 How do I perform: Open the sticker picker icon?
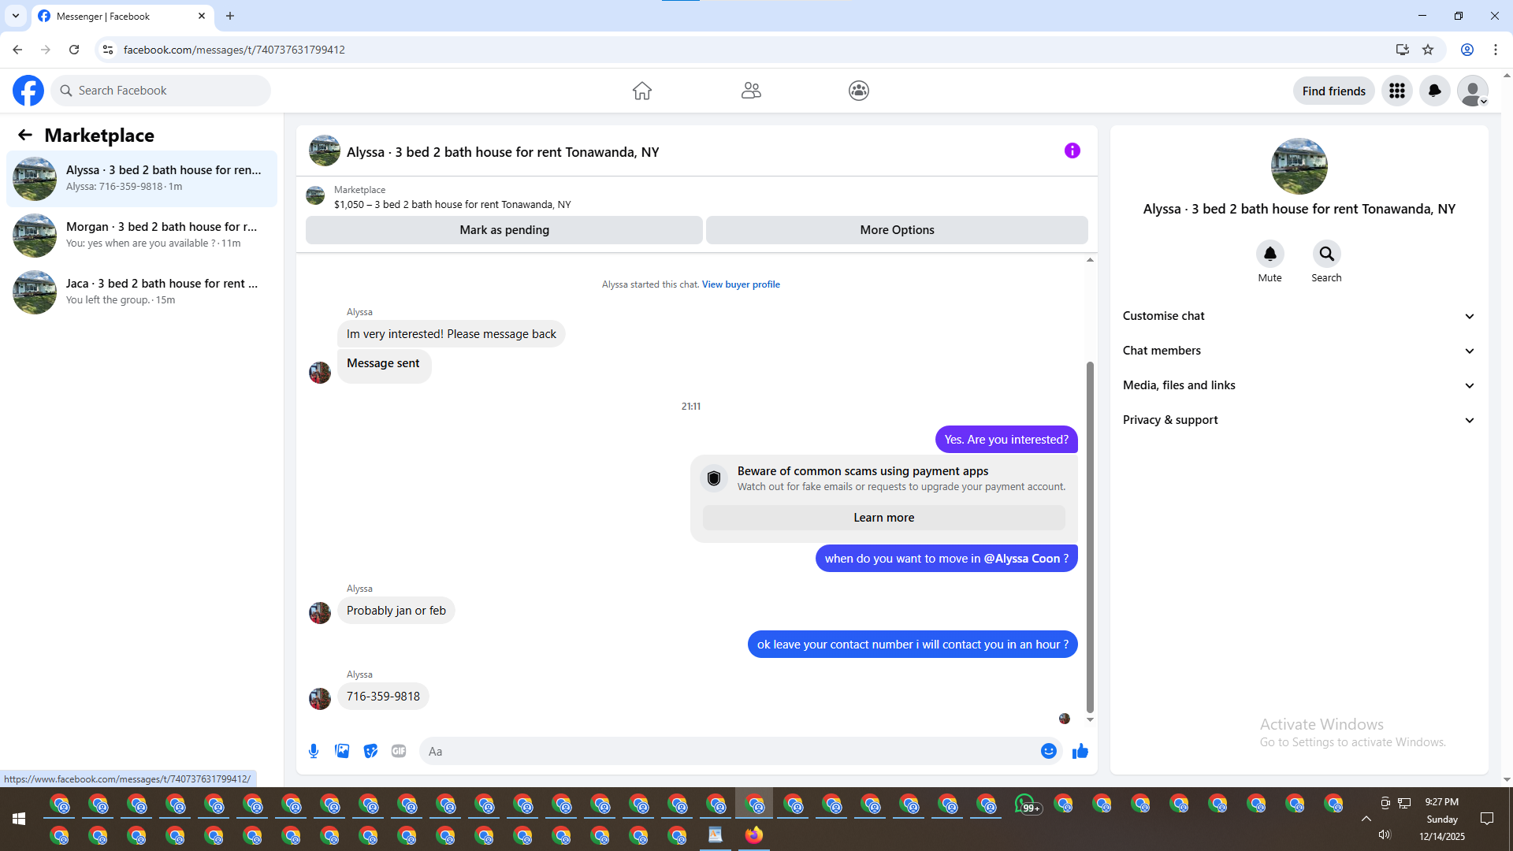(x=370, y=751)
